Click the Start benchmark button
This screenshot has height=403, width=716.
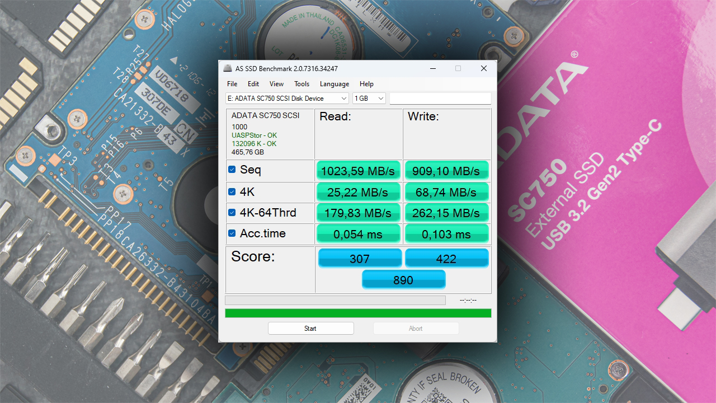310,329
